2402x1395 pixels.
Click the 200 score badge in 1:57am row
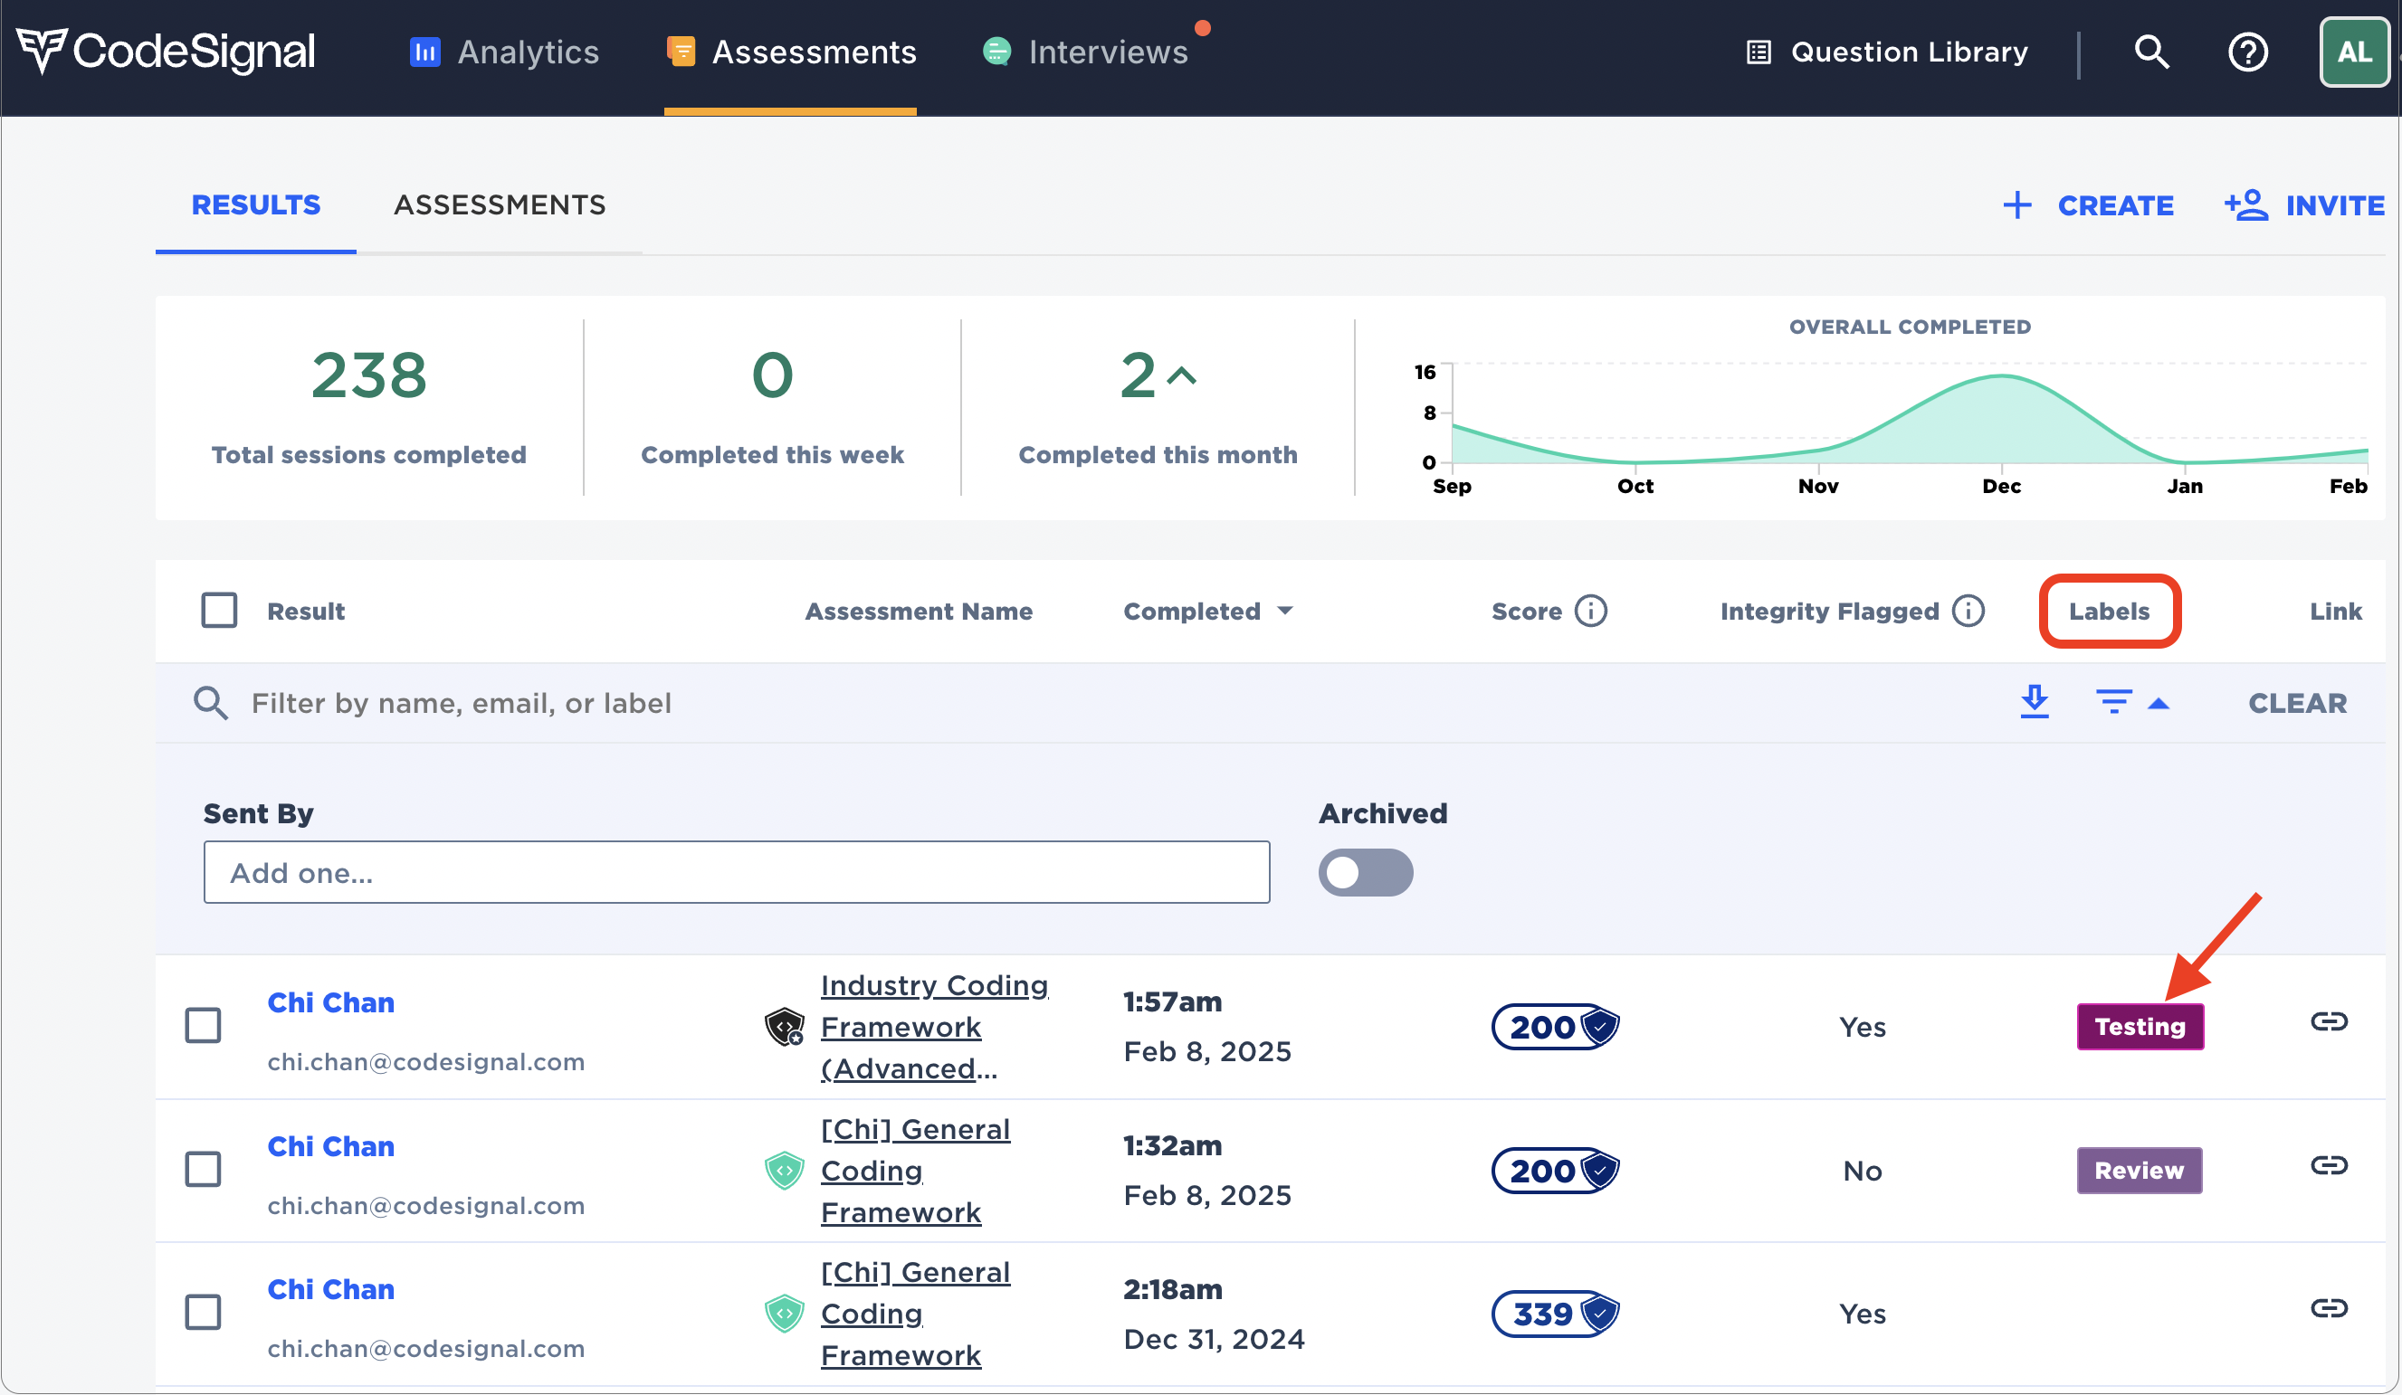tap(1555, 1026)
